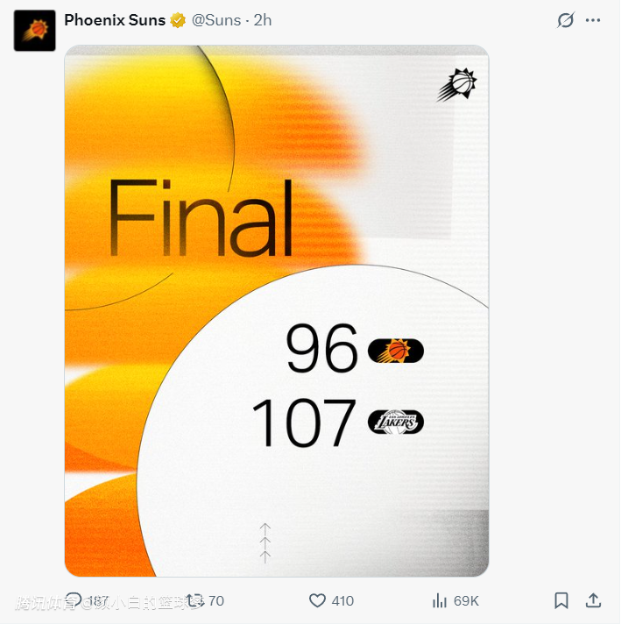
Task: Reply to the Suns post
Action: [74, 600]
